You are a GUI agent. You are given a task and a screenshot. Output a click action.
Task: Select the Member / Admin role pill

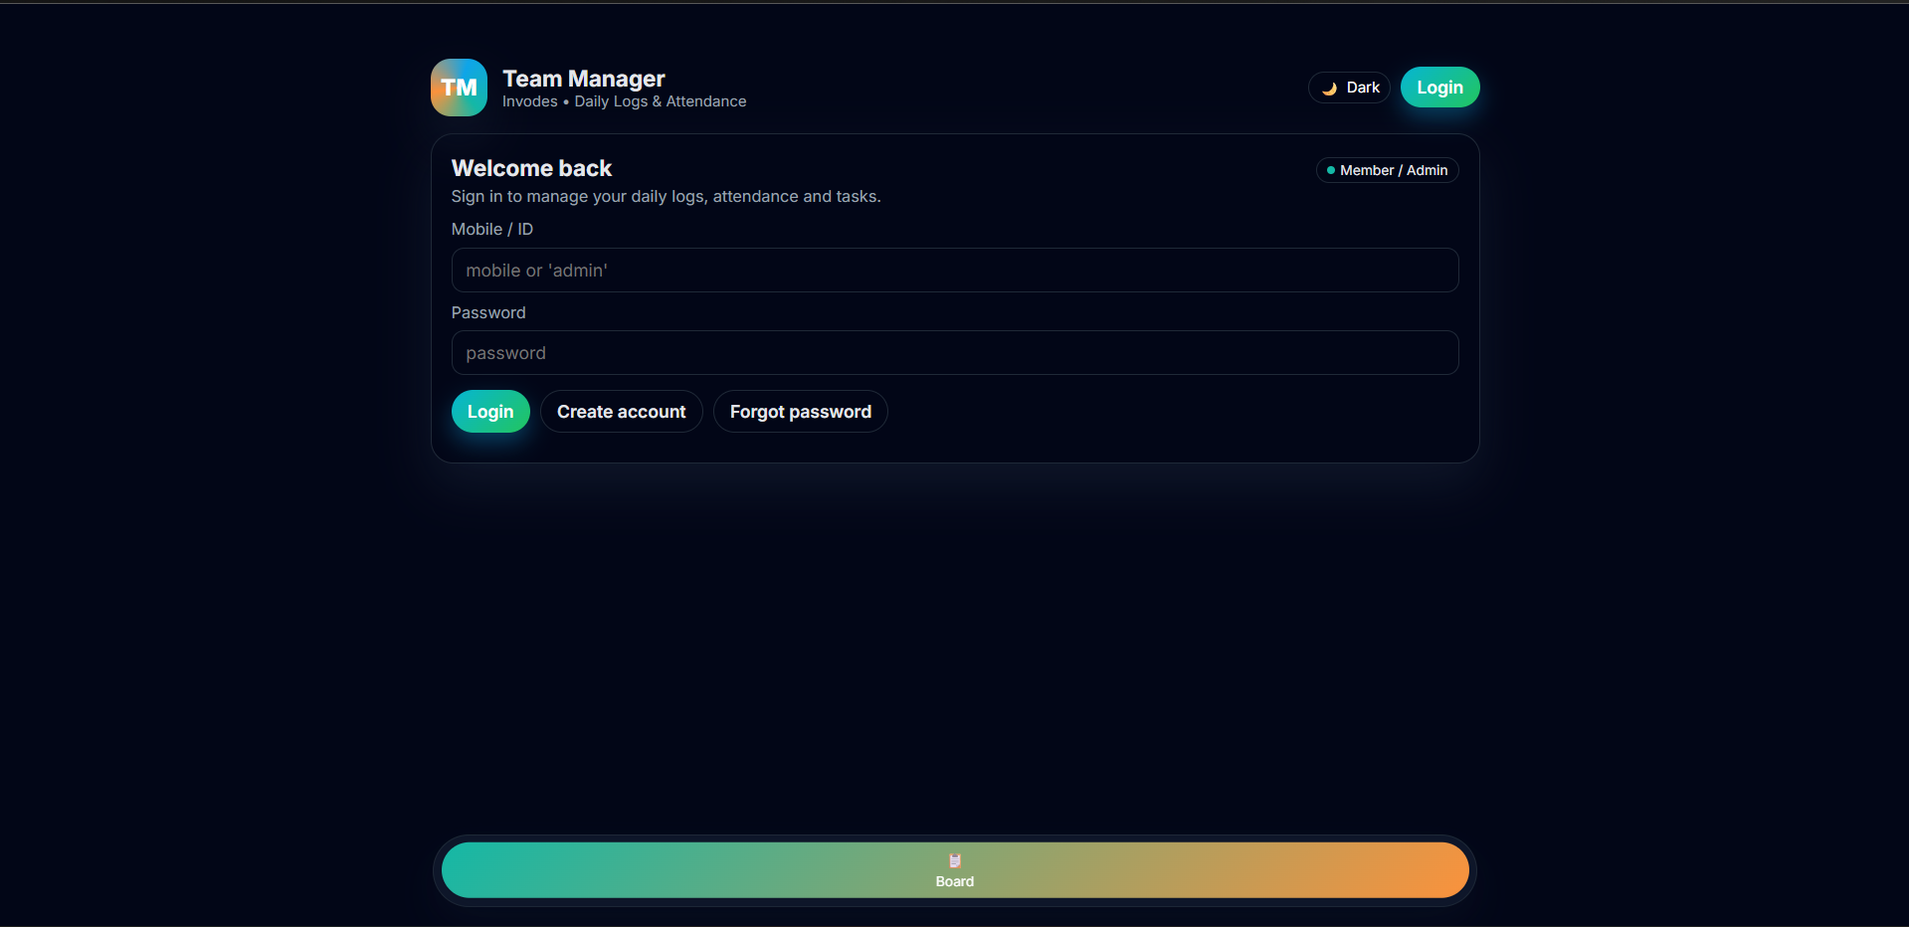pyautogui.click(x=1387, y=170)
